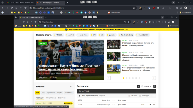
Task: Open the Gmail bookmark in outer bar
Action: [77, 12]
